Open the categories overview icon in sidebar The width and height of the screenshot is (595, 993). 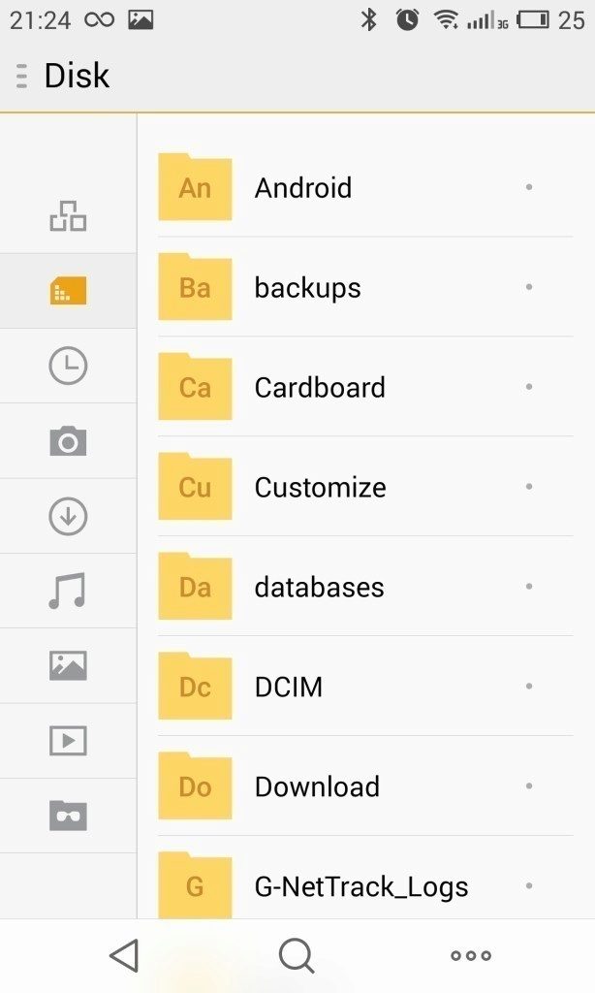(x=68, y=216)
